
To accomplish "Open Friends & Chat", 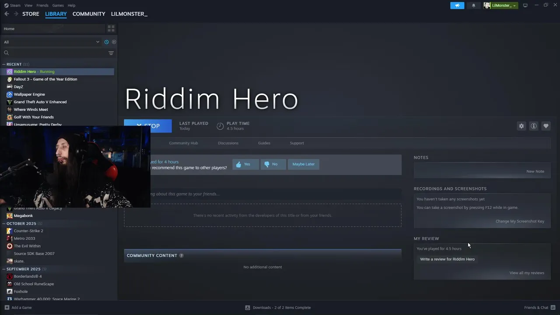I will pos(539,308).
